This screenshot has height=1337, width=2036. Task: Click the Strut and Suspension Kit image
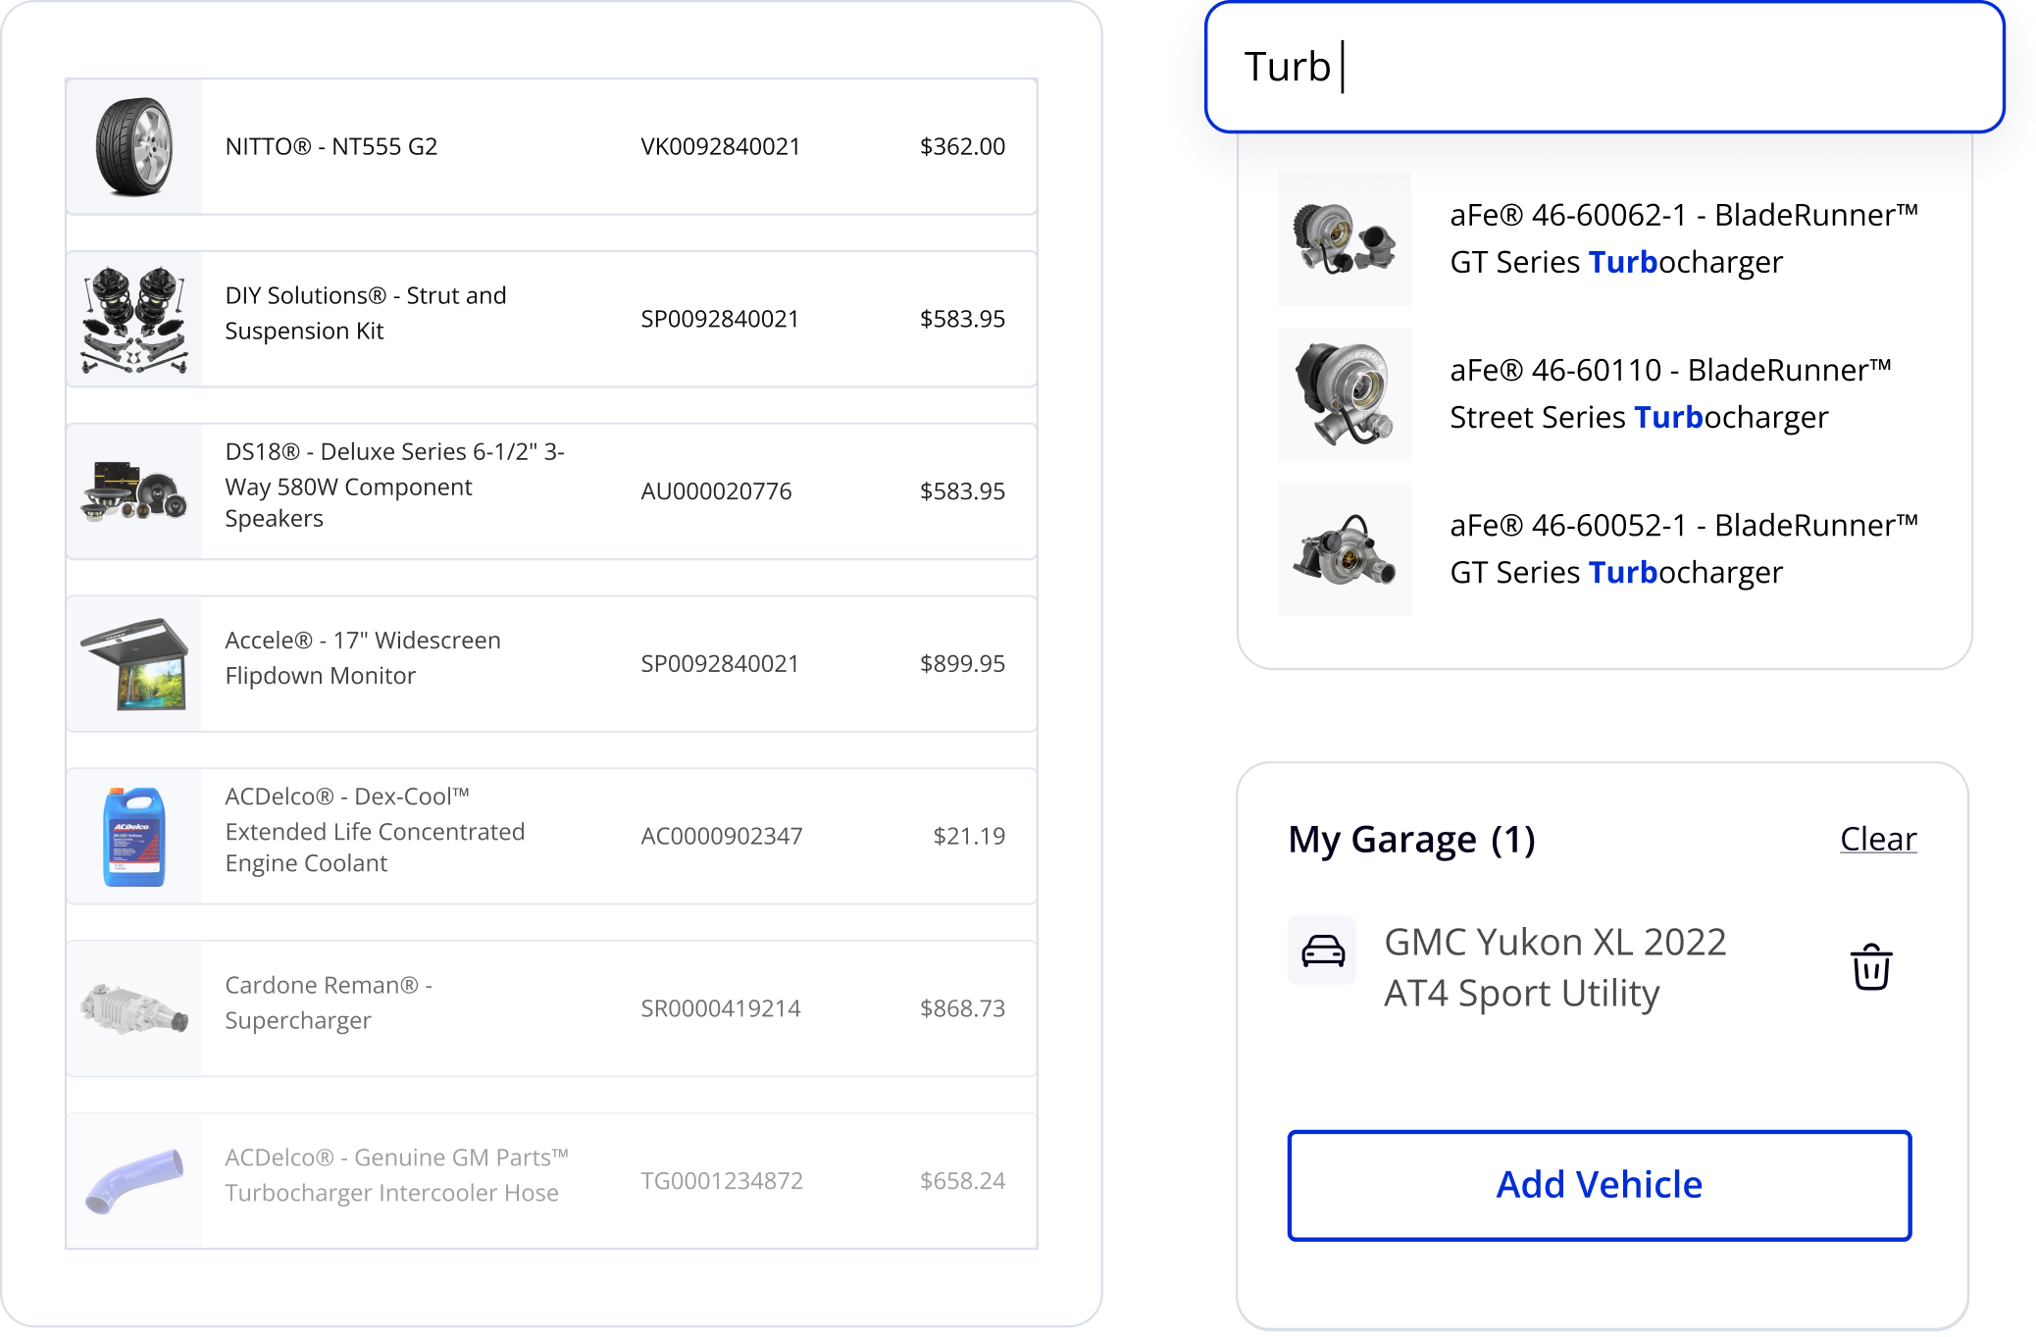click(134, 318)
